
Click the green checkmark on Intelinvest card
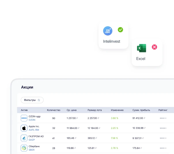pyautogui.click(x=120, y=30)
